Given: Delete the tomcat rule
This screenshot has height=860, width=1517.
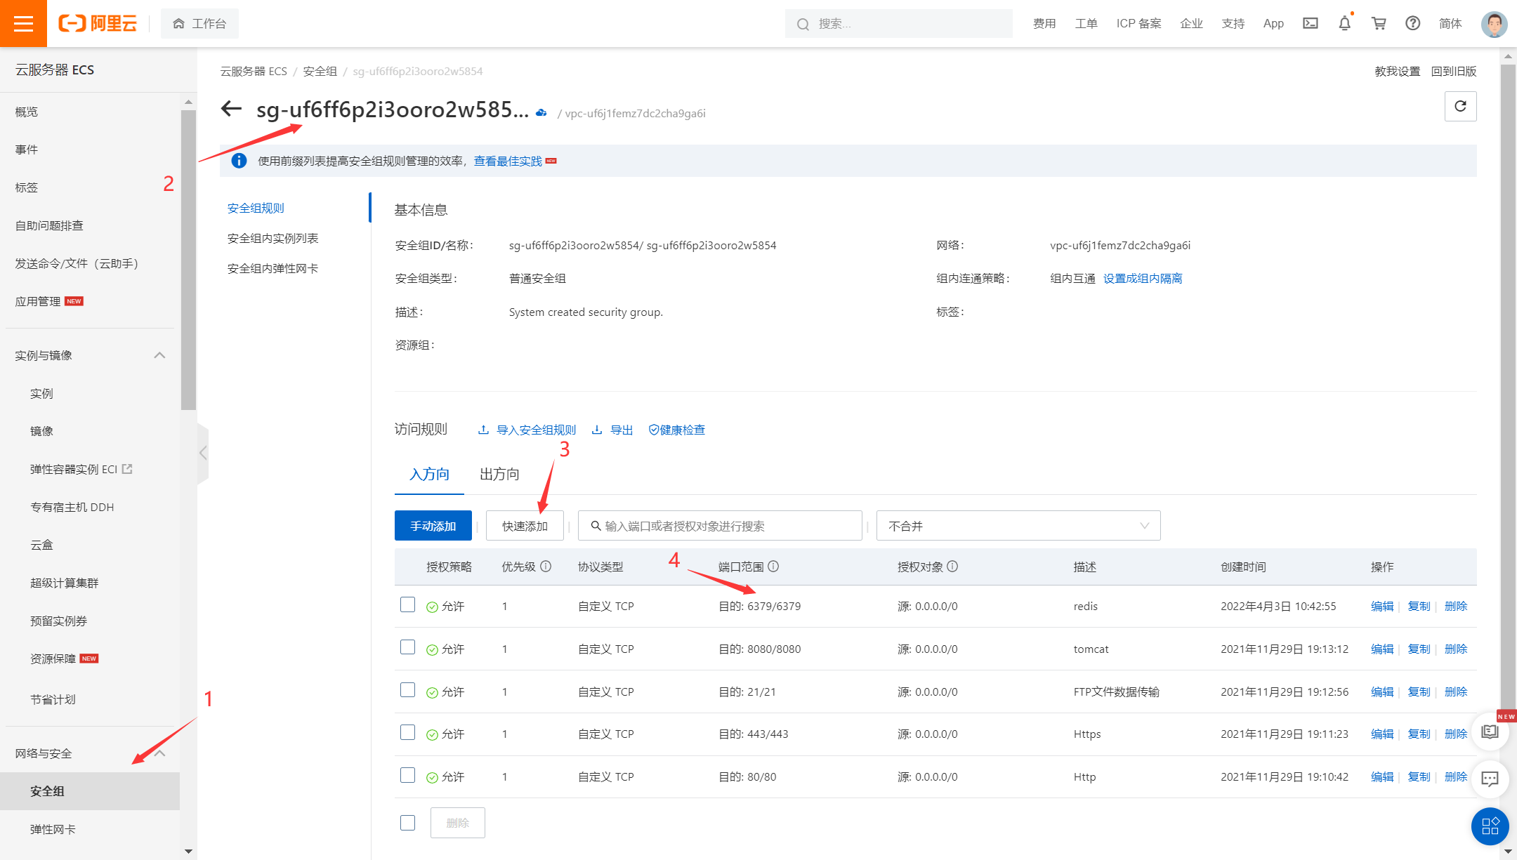Looking at the screenshot, I should click(1456, 649).
